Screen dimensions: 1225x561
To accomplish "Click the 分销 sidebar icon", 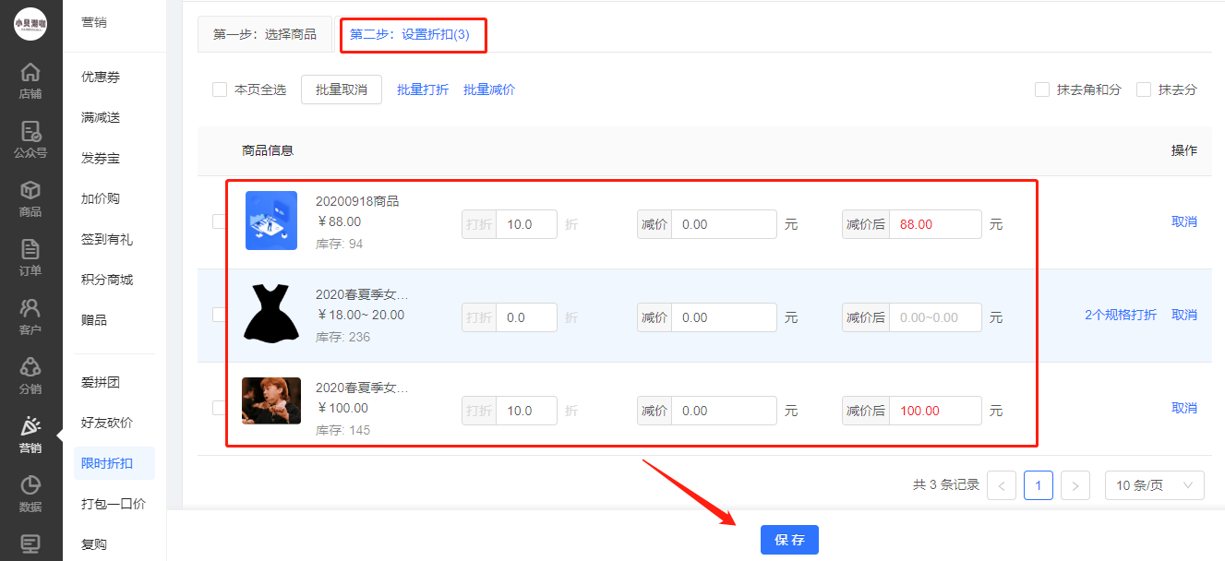I will (30, 375).
